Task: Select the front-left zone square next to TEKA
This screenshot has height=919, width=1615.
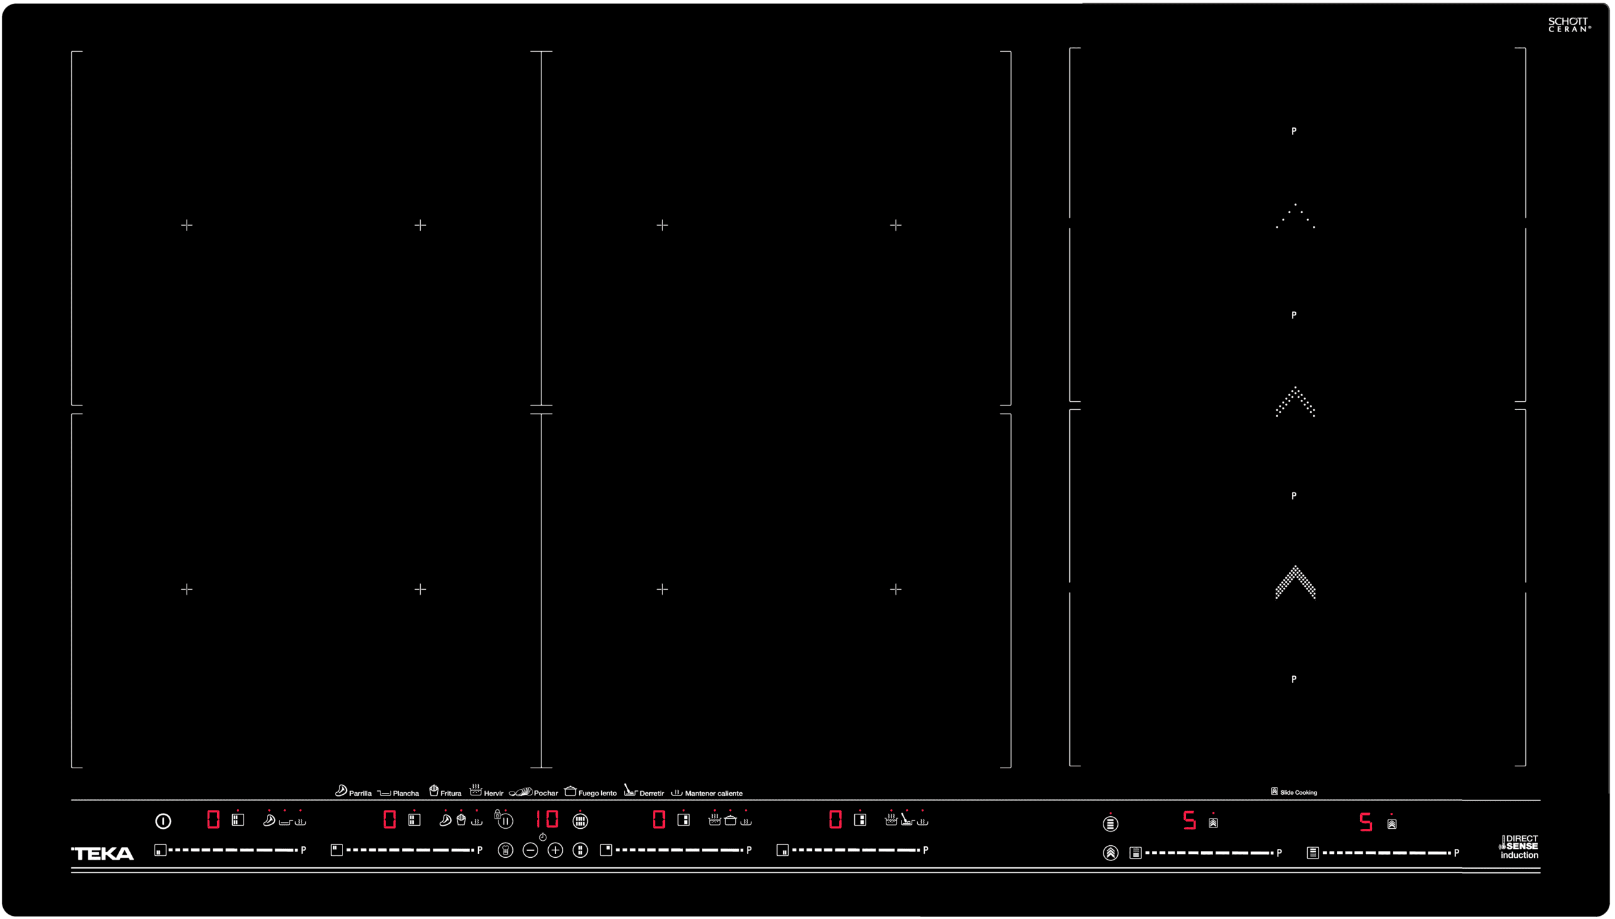Action: [160, 850]
